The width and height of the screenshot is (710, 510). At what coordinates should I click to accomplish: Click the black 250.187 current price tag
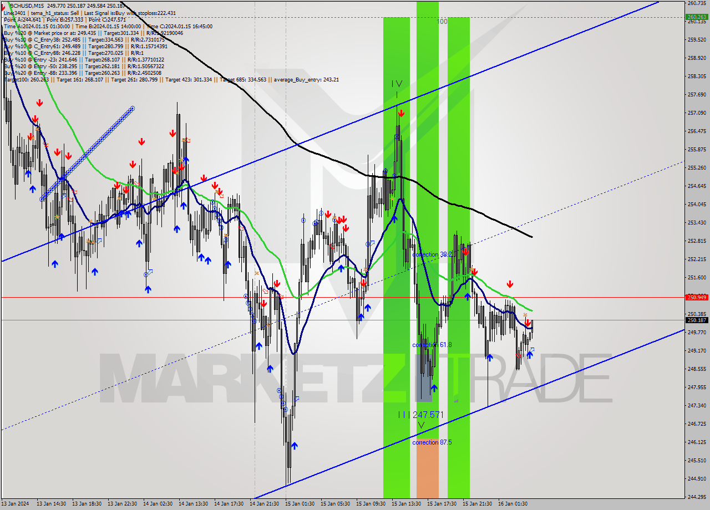[697, 320]
